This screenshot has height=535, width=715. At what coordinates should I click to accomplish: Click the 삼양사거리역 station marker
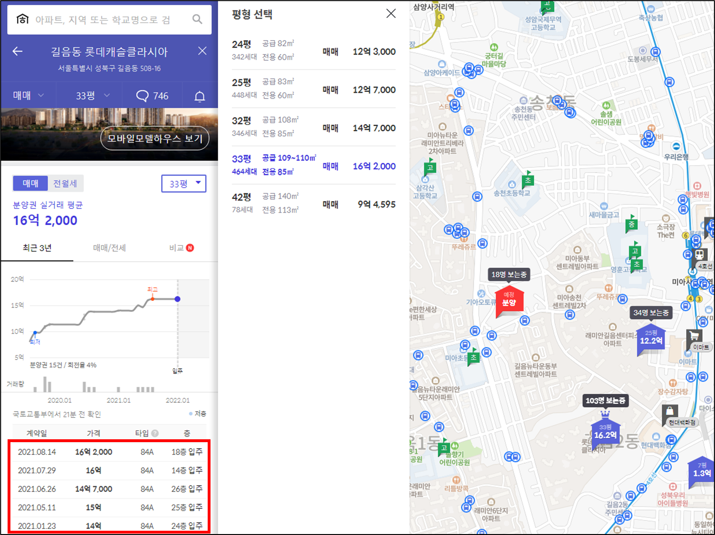pyautogui.click(x=440, y=17)
